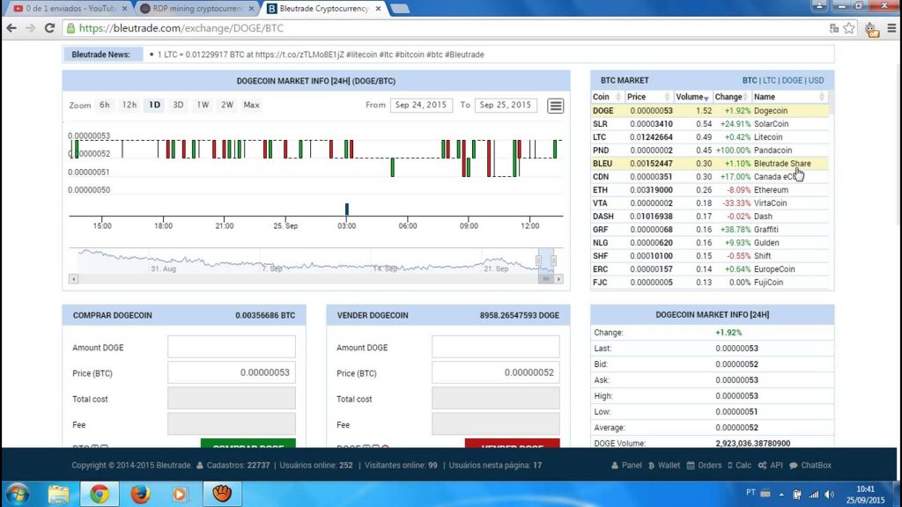
Task: Open Panel in footer
Action: click(626, 465)
